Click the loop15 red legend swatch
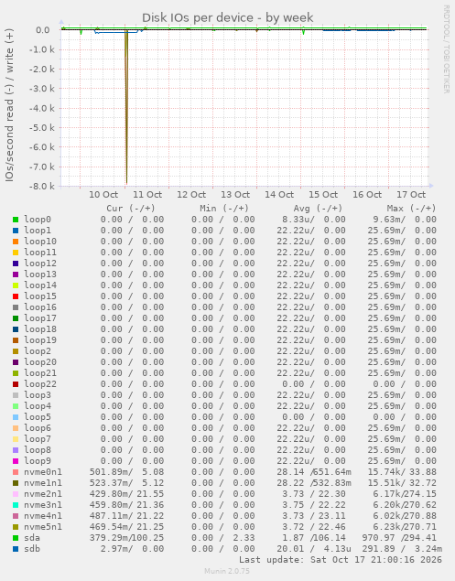 pyautogui.click(x=16, y=296)
